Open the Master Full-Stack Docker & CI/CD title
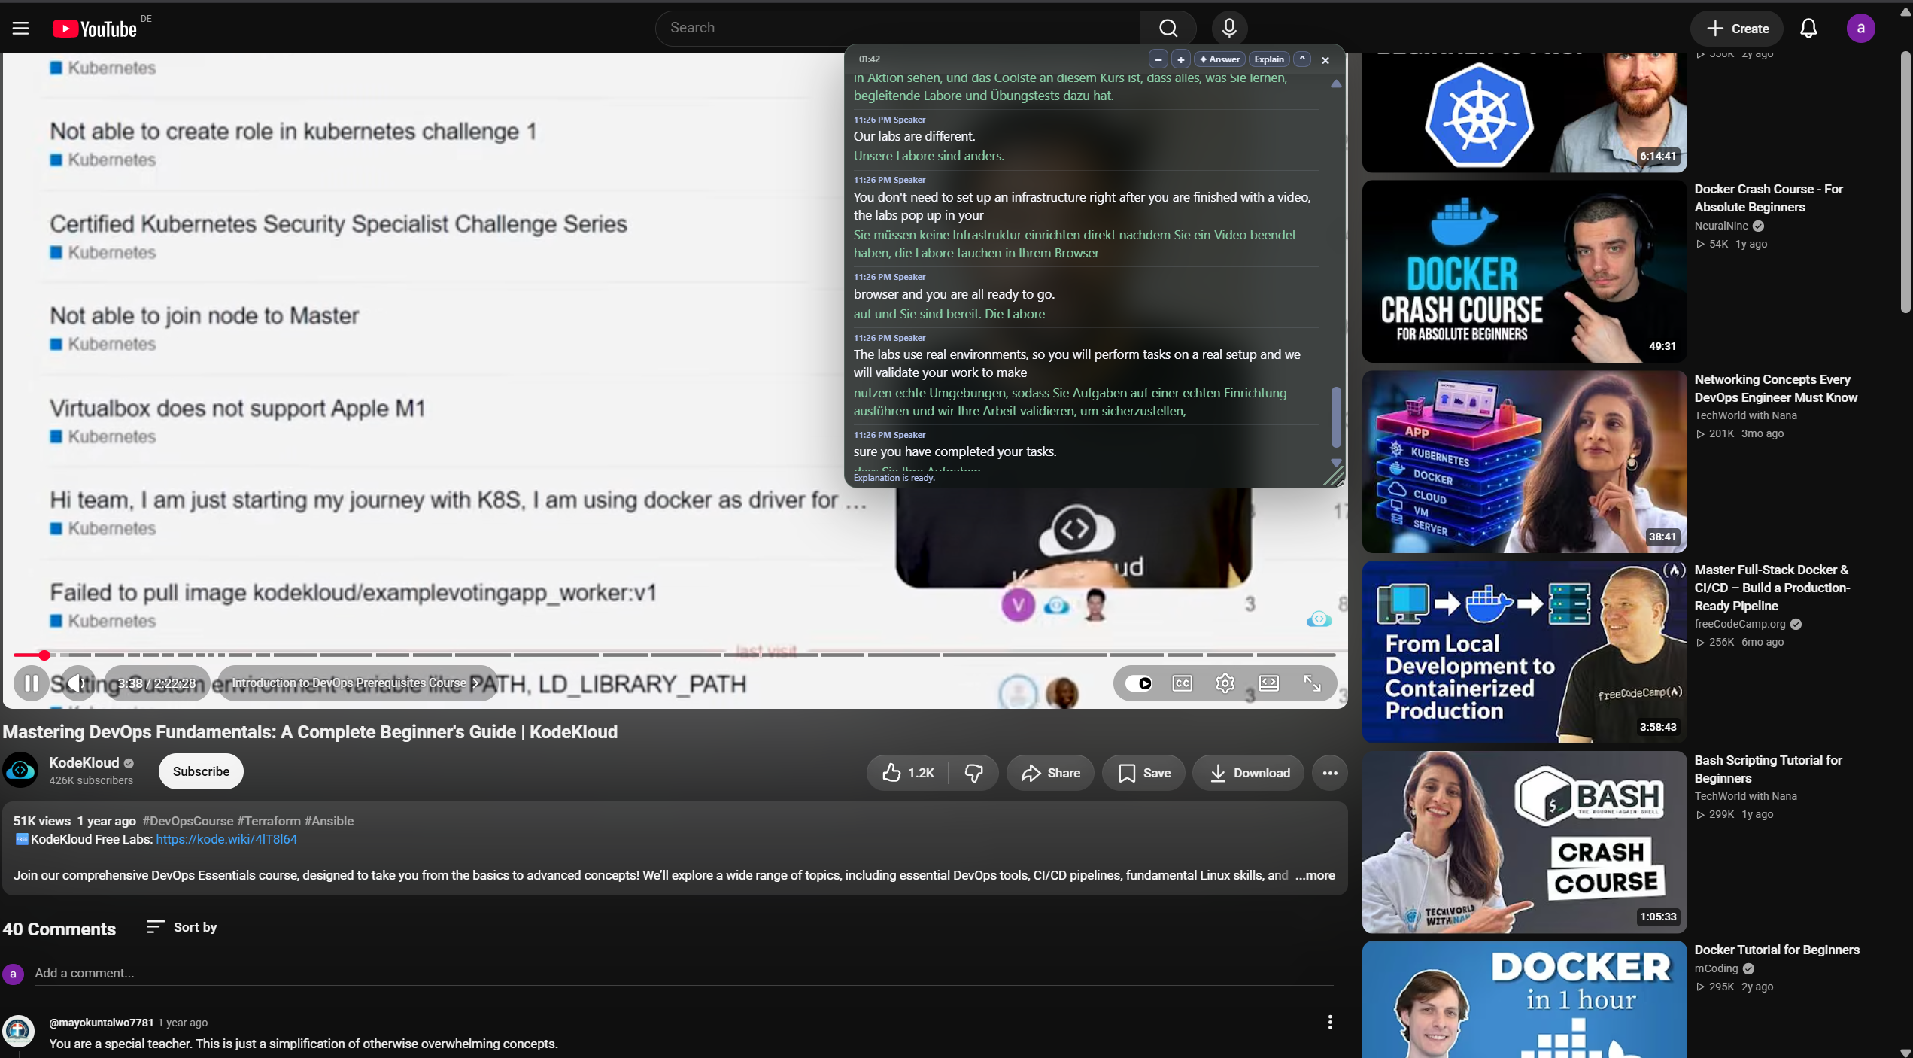 (1772, 588)
